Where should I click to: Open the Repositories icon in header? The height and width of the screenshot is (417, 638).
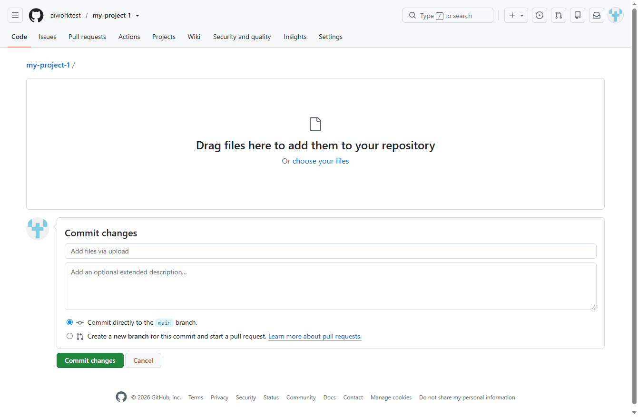click(x=578, y=15)
